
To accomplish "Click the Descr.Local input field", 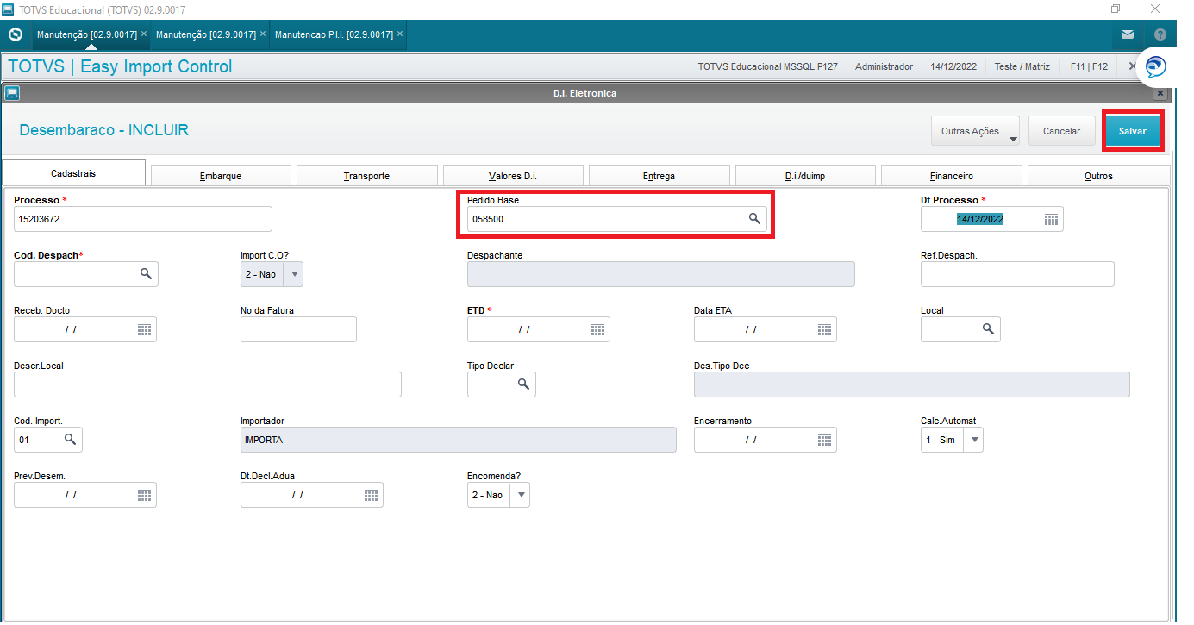I will (208, 384).
